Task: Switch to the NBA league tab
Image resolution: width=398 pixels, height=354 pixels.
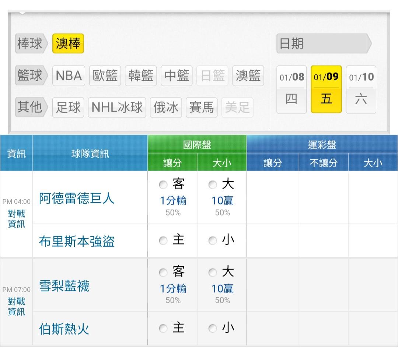Action: click(69, 76)
